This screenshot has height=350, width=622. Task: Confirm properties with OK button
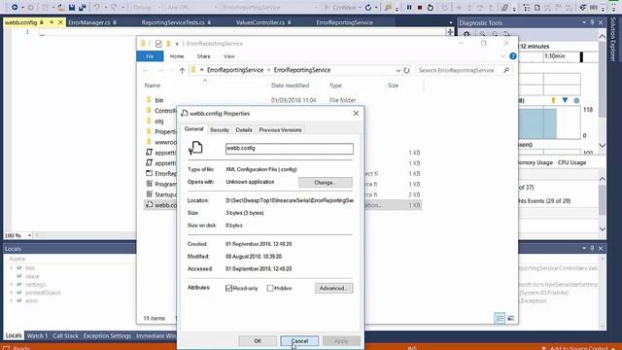[258, 341]
